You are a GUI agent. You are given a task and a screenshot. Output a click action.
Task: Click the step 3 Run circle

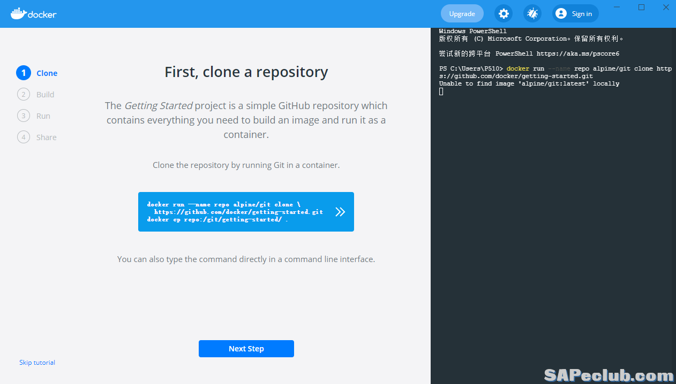pos(24,116)
